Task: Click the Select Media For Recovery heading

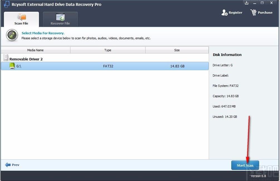Action: point(43,33)
